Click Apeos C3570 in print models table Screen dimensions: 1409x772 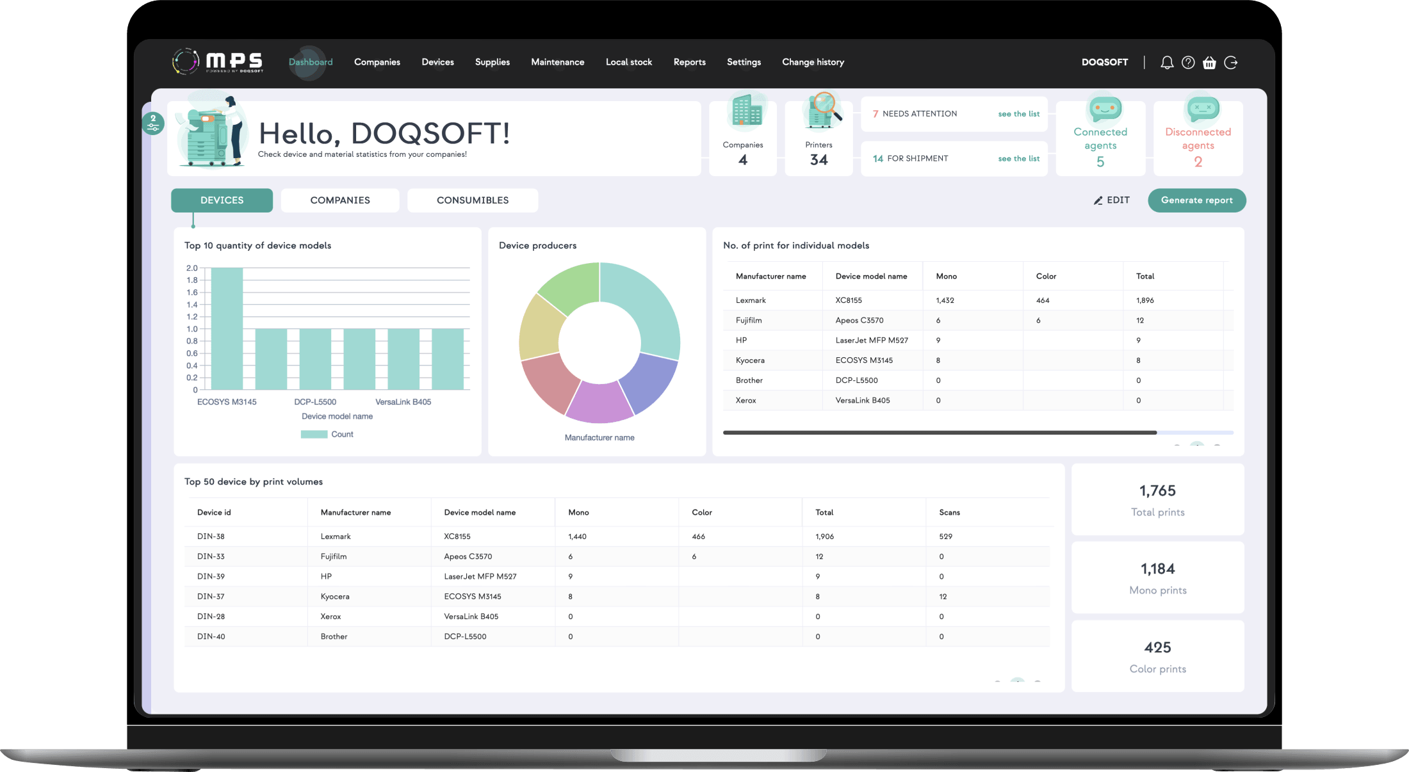pyautogui.click(x=859, y=321)
